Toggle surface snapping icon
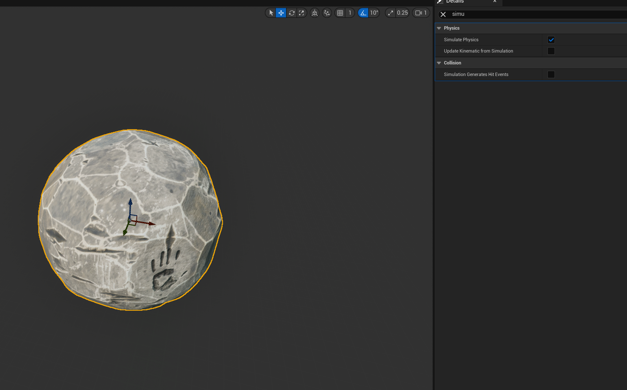 [327, 13]
